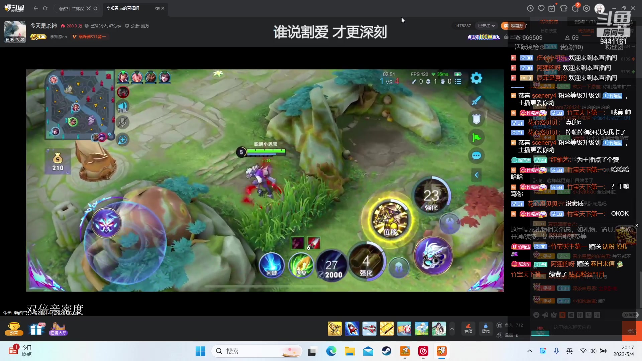
Task: Use the 恢复 heal skill
Action: 301,265
